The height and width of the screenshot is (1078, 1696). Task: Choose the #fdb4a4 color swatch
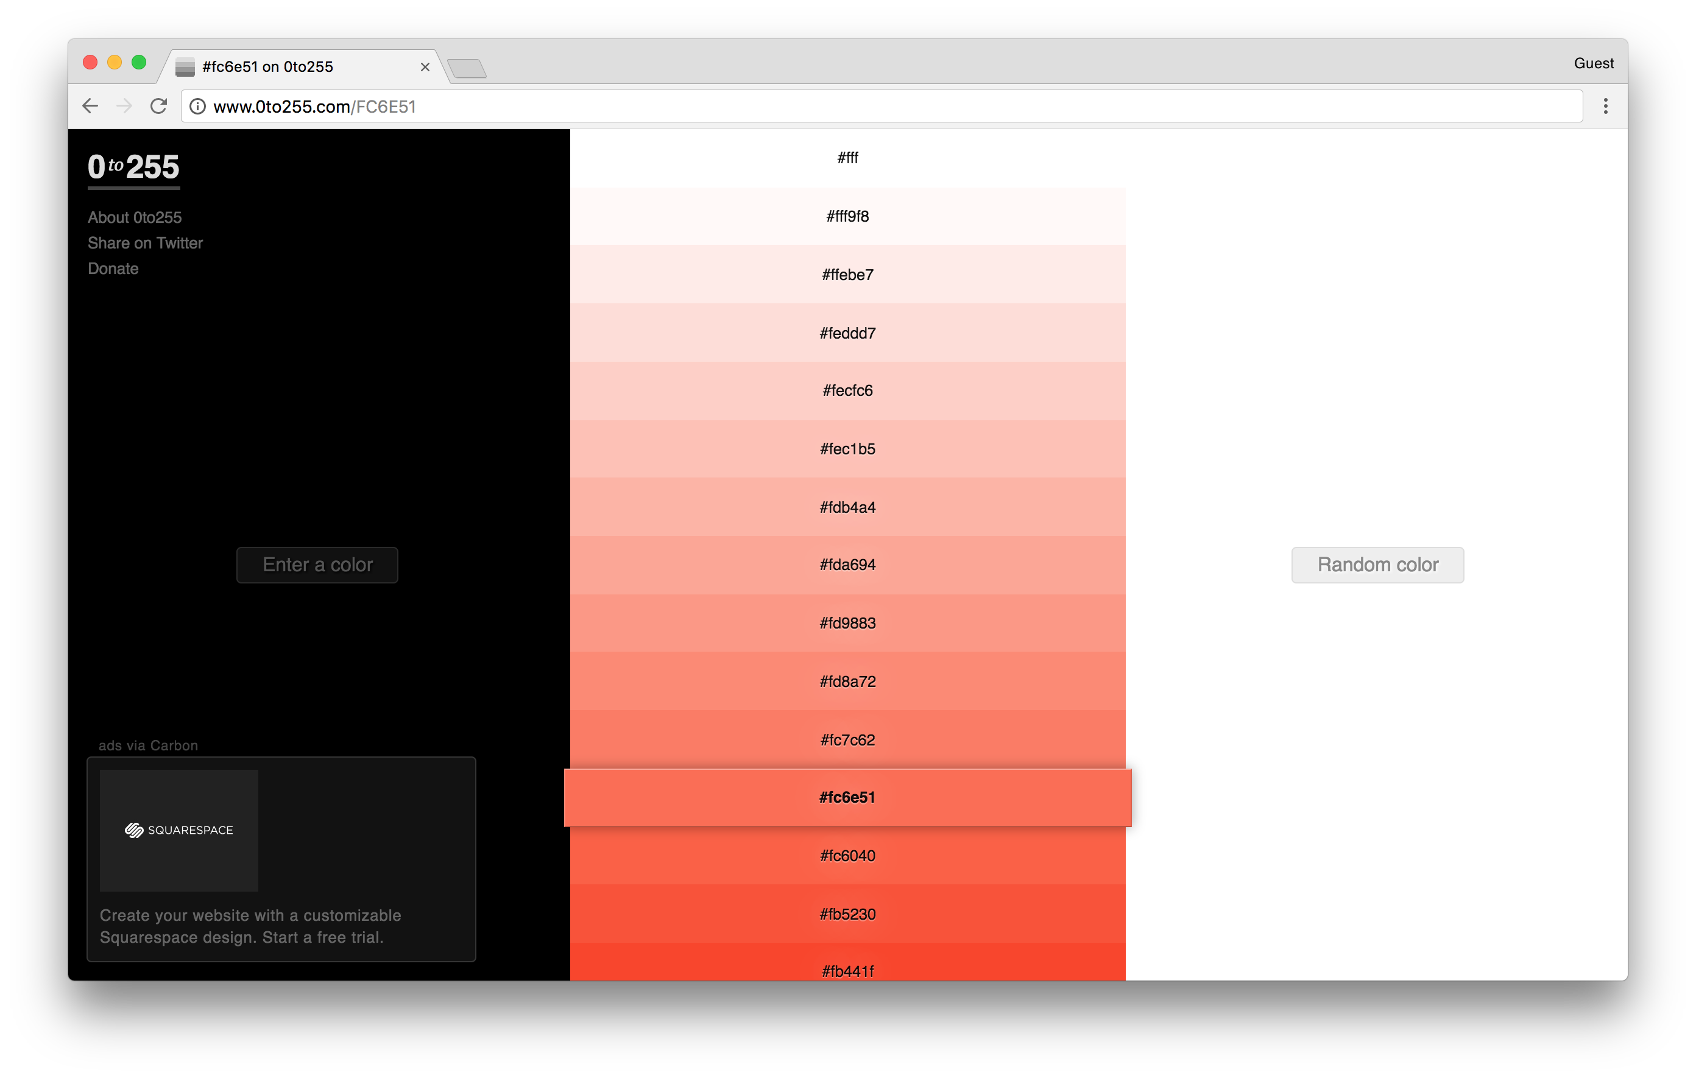pyautogui.click(x=847, y=507)
